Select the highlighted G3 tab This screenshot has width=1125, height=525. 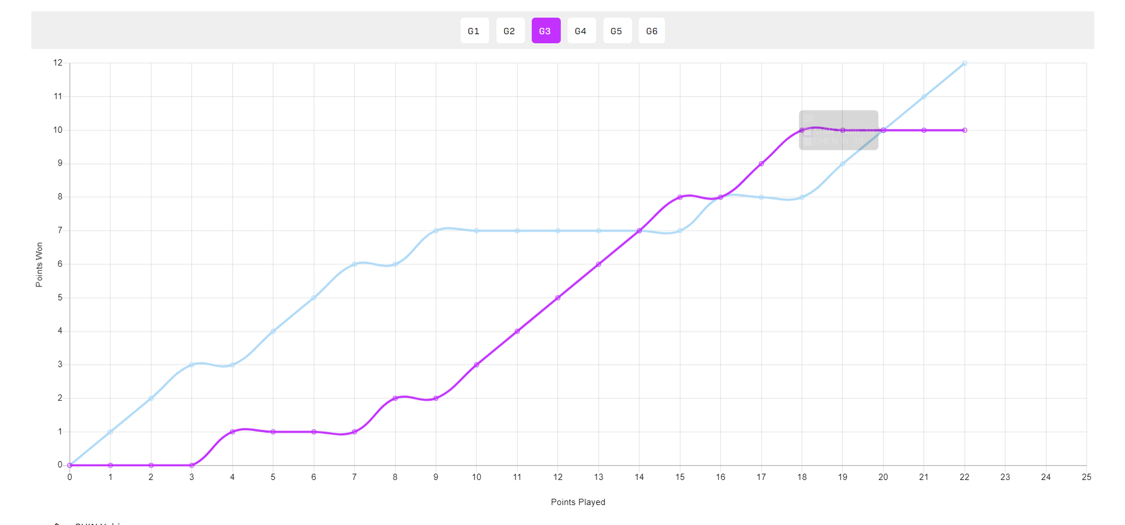[545, 31]
